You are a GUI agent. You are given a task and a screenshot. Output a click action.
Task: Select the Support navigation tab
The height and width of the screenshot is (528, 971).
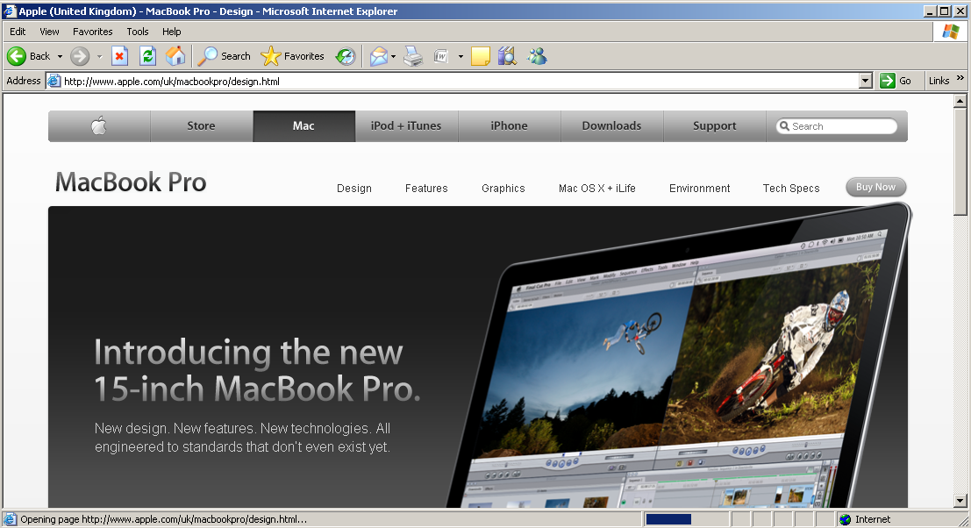point(715,126)
